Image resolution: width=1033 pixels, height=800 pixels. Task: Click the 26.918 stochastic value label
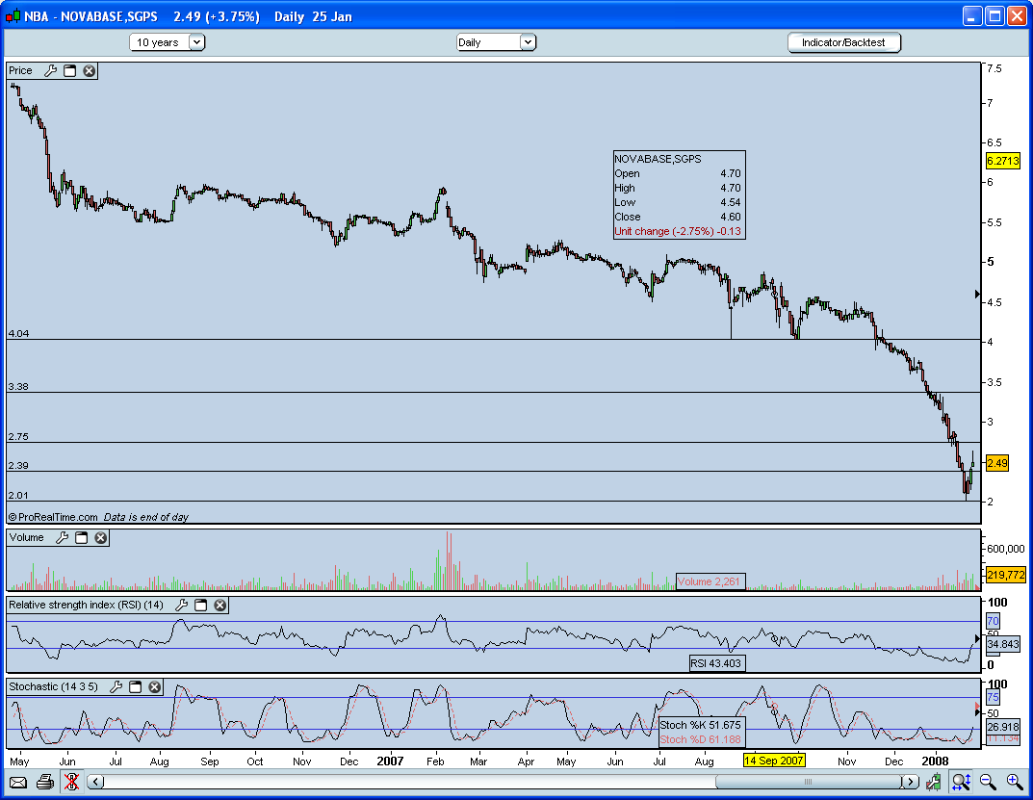(x=1003, y=727)
